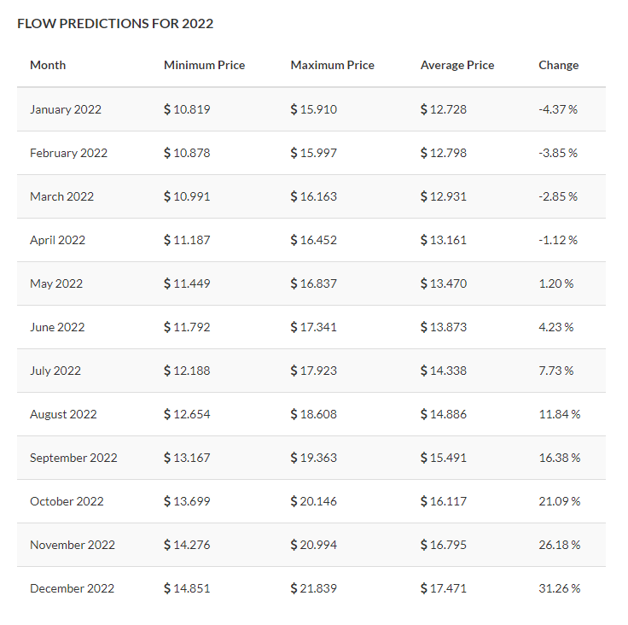Click October 2022 minimum price $13.699
Viewport: 628px width, 625px height.
tap(187, 501)
